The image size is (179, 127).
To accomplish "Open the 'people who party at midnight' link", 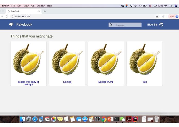I will tap(28, 83).
